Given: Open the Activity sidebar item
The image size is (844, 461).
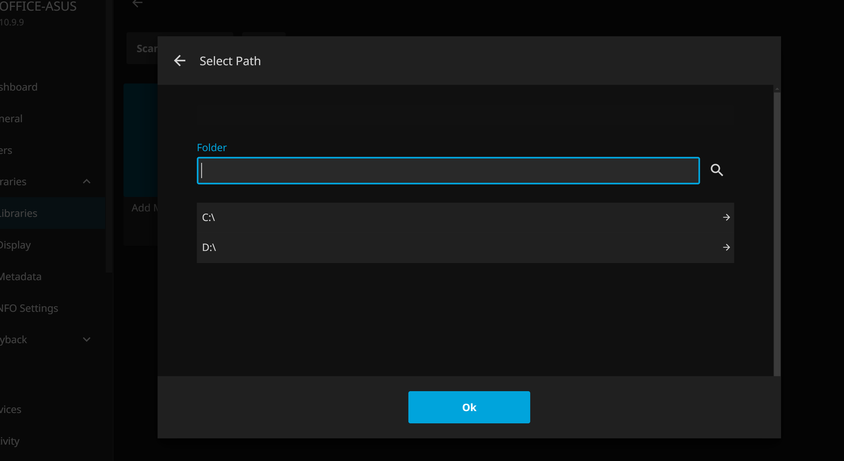Looking at the screenshot, I should tap(10, 441).
